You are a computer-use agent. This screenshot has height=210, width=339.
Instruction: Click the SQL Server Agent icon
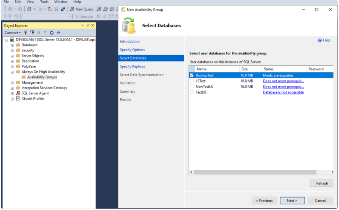click(18, 93)
